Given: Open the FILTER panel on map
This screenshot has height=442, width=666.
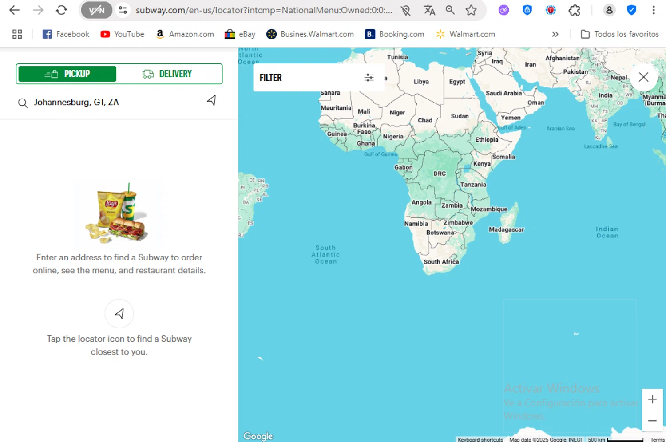Looking at the screenshot, I should (x=318, y=78).
